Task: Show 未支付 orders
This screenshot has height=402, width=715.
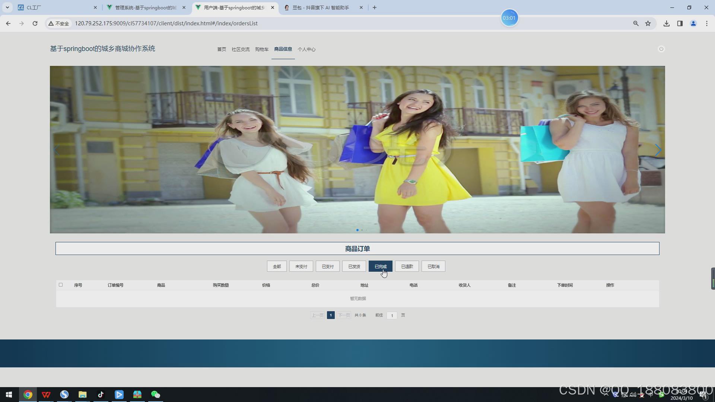Action: coord(301,267)
